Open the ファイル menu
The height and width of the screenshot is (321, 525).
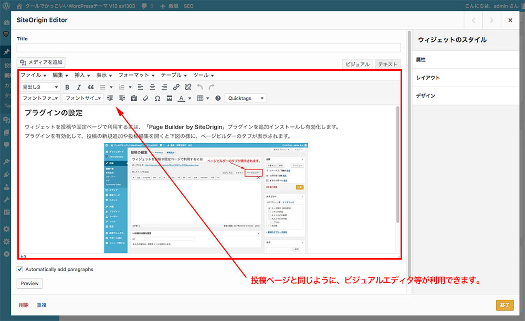coord(34,75)
